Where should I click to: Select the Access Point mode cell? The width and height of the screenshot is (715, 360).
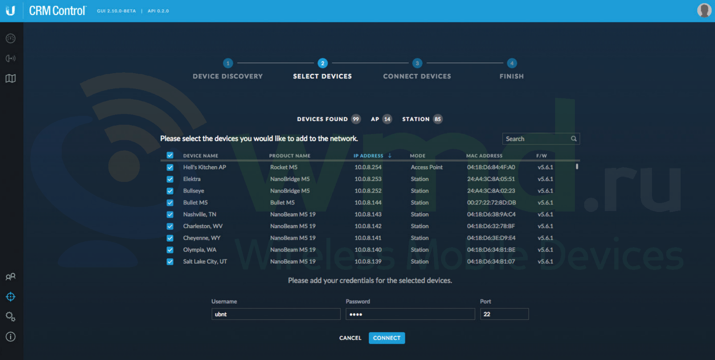[x=426, y=167]
